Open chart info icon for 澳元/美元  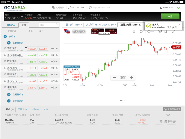pos(141,31)
